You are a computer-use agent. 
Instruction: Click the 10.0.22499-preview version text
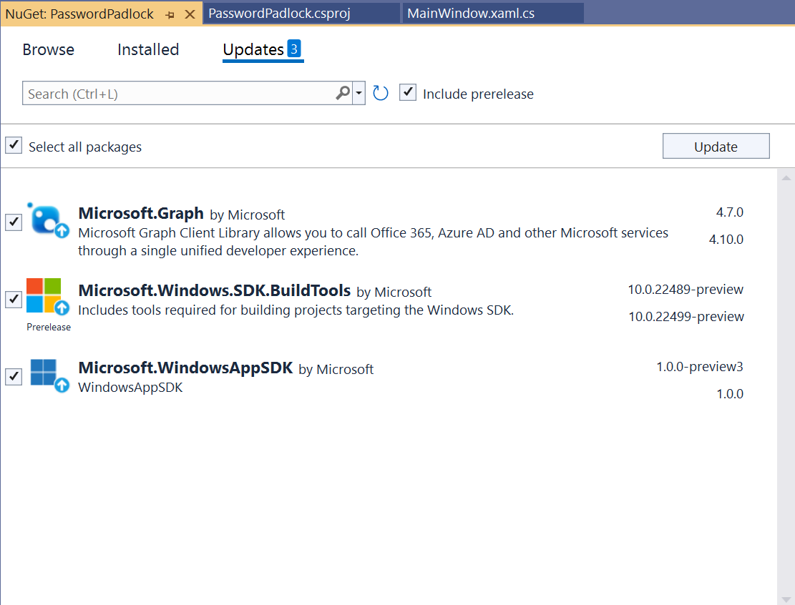coord(686,316)
